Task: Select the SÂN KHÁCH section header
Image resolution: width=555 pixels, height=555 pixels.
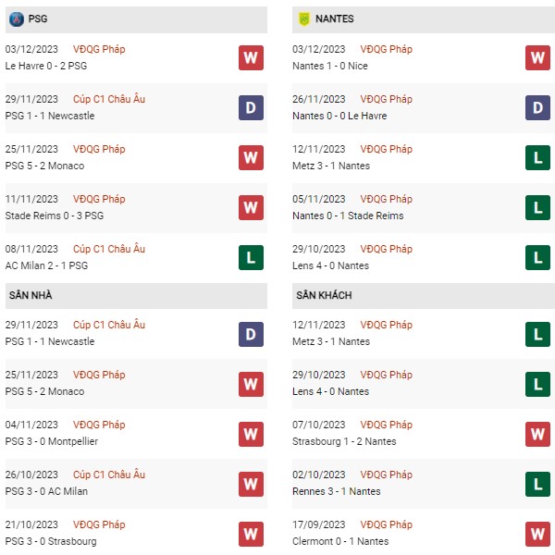Action: [x=424, y=296]
